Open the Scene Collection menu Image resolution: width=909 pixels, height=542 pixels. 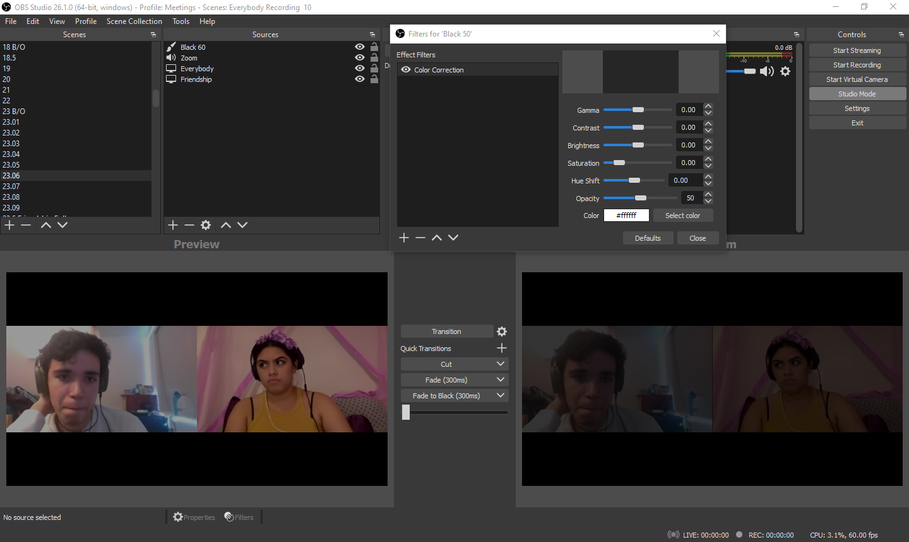134,21
